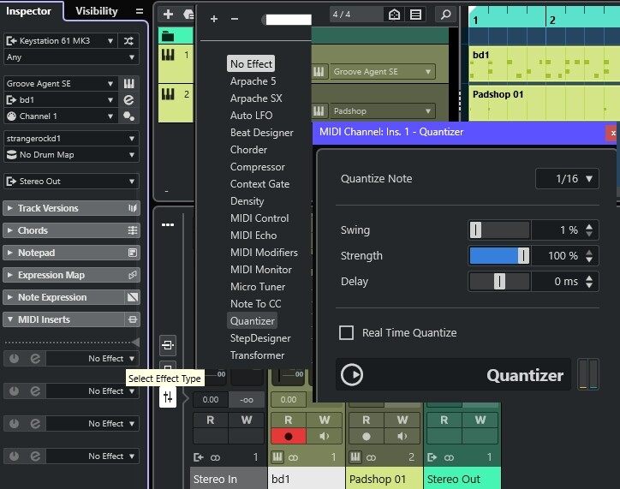Toggle Record Enable on bd1 mixer channel
The image size is (620, 489).
point(289,437)
